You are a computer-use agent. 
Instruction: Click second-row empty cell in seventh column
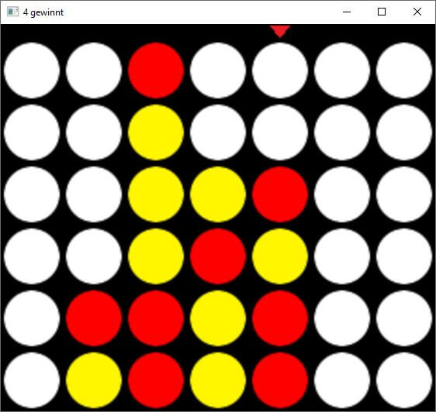pyautogui.click(x=404, y=132)
